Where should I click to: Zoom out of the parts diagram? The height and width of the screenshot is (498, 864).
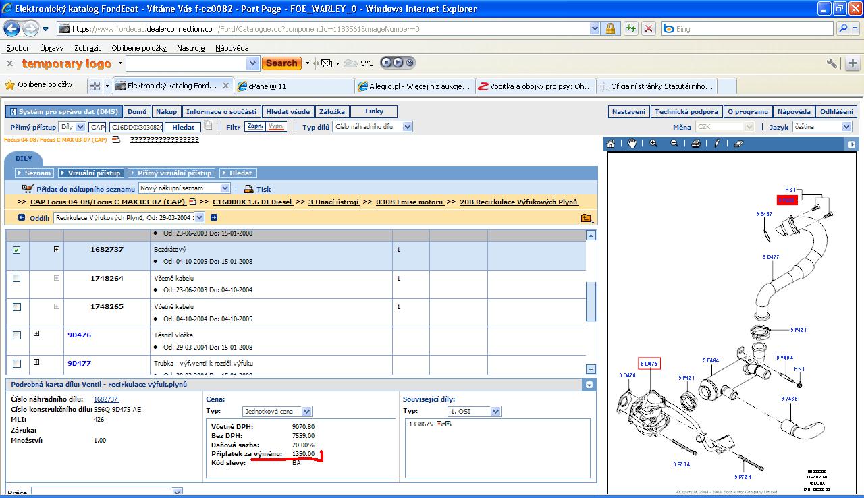point(674,144)
